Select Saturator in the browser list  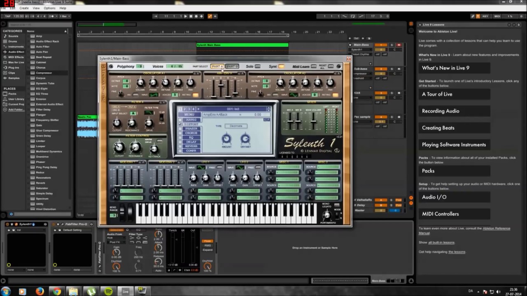(42, 188)
